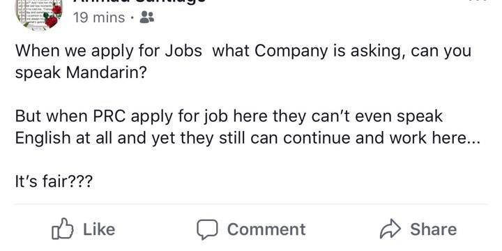Click the paragraph starting "When we apply"
This screenshot has width=502, height=251.
pyautogui.click(x=243, y=61)
